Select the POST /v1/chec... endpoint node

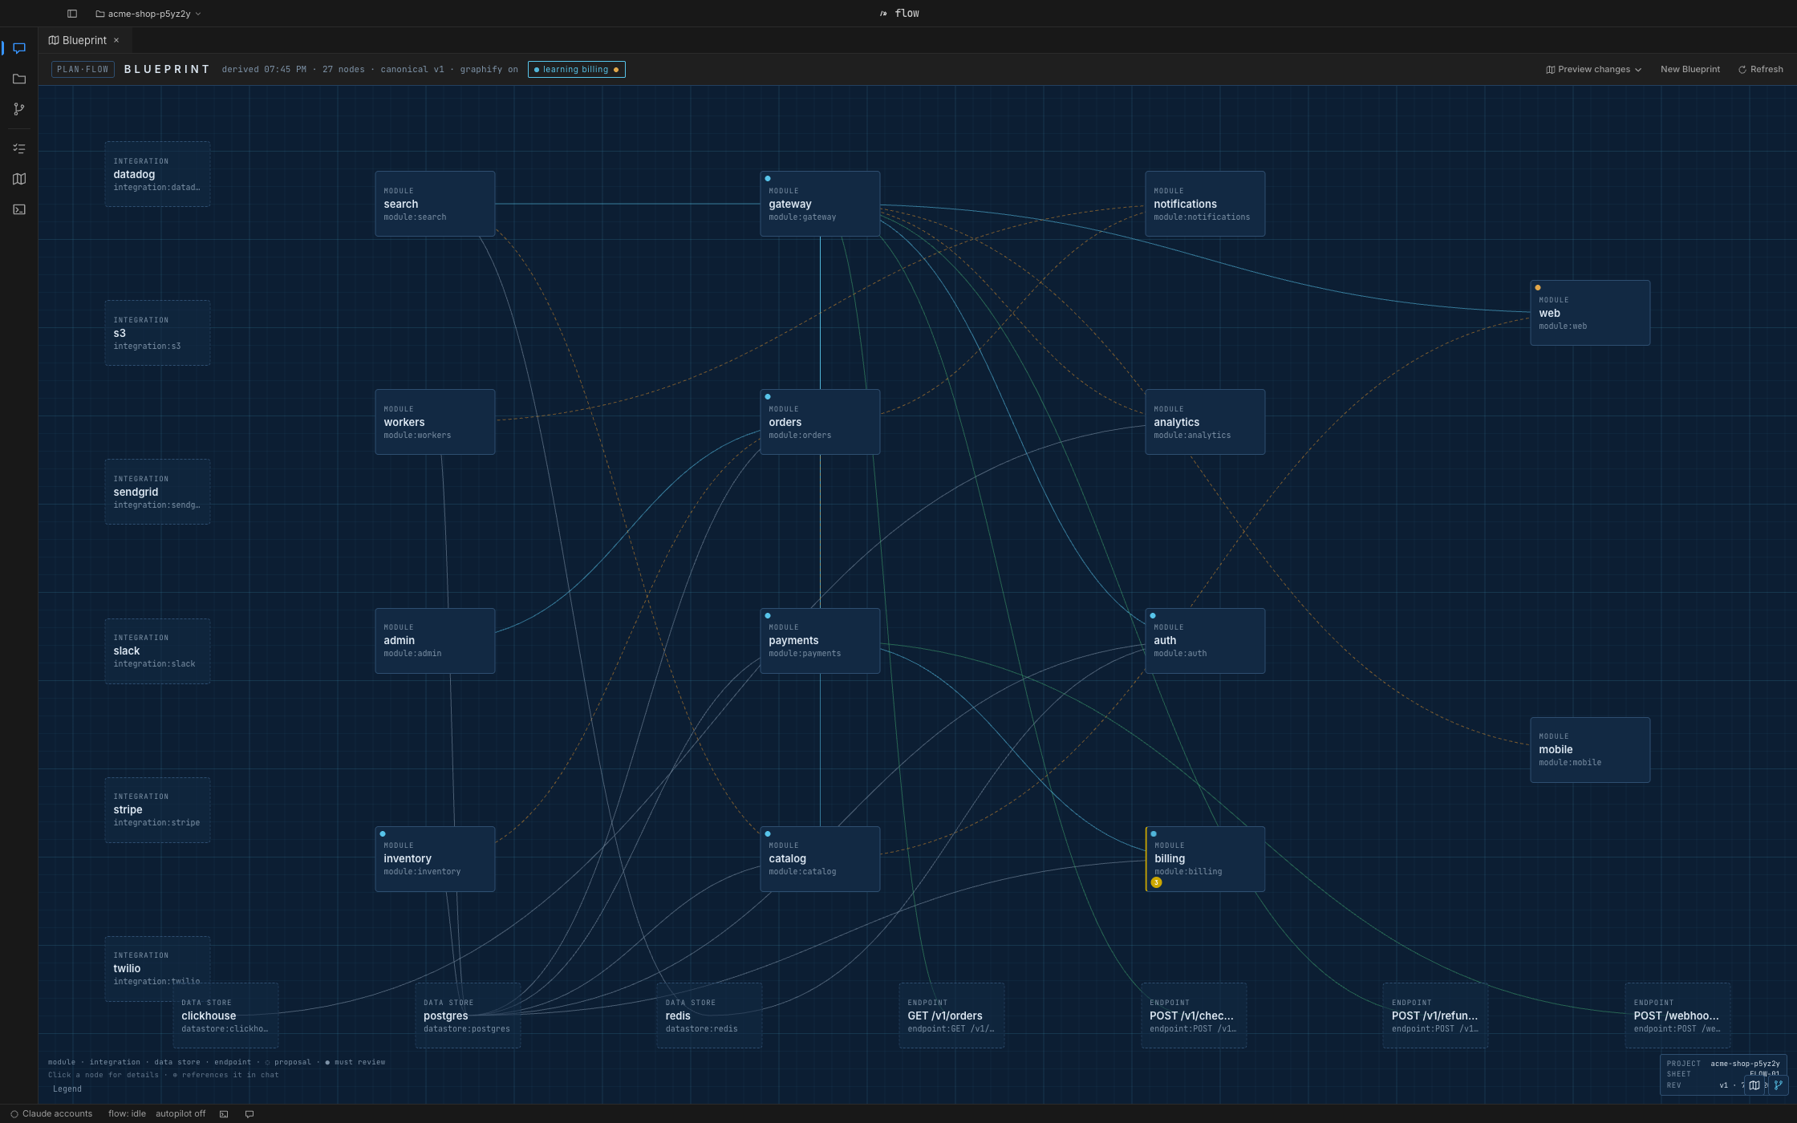(x=1194, y=1016)
